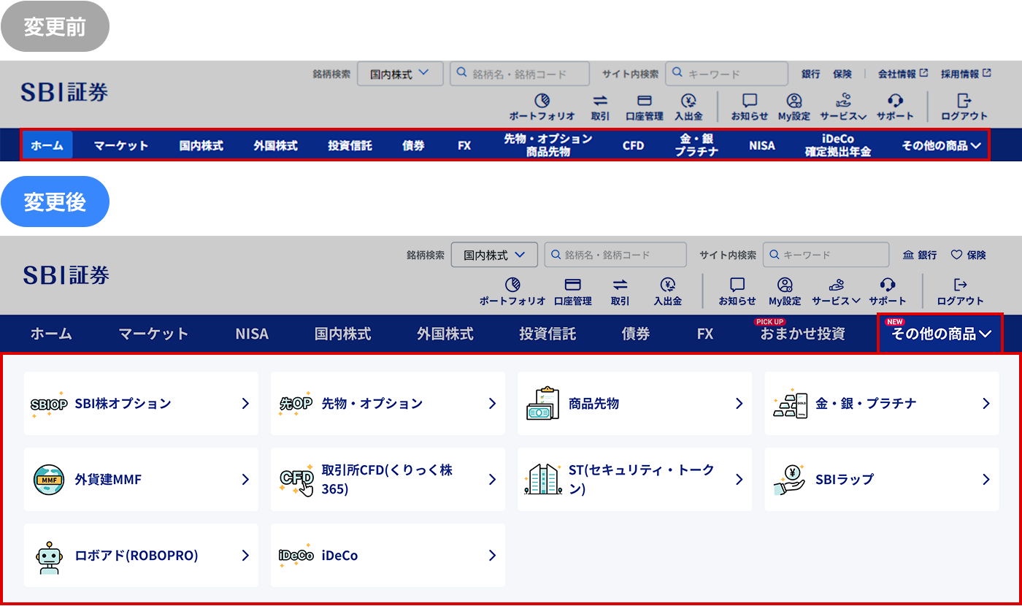Select 投資信託 in the 変更後 navigation bar

click(x=547, y=334)
